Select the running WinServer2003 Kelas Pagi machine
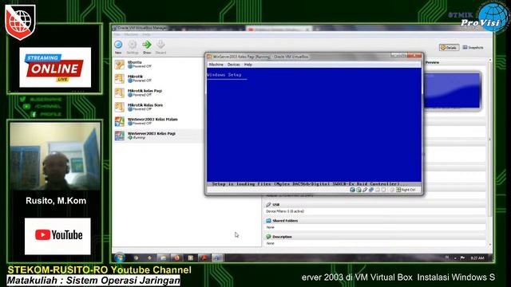Image resolution: width=511 pixels, height=287 pixels. 158,136
